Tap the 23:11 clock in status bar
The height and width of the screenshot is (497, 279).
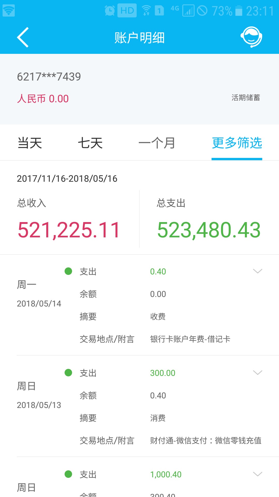(260, 11)
